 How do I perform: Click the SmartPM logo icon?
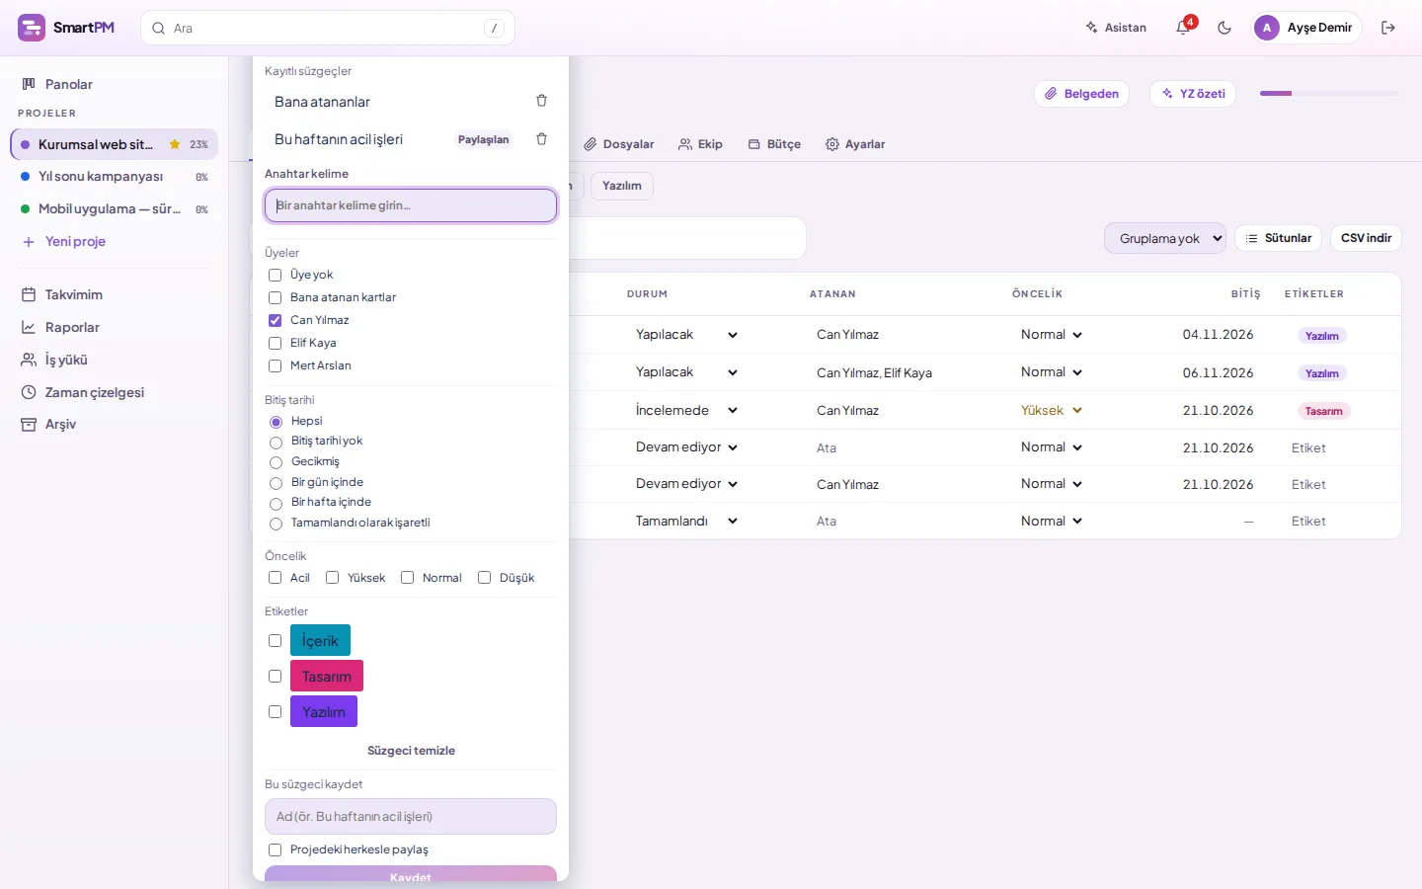[32, 28]
